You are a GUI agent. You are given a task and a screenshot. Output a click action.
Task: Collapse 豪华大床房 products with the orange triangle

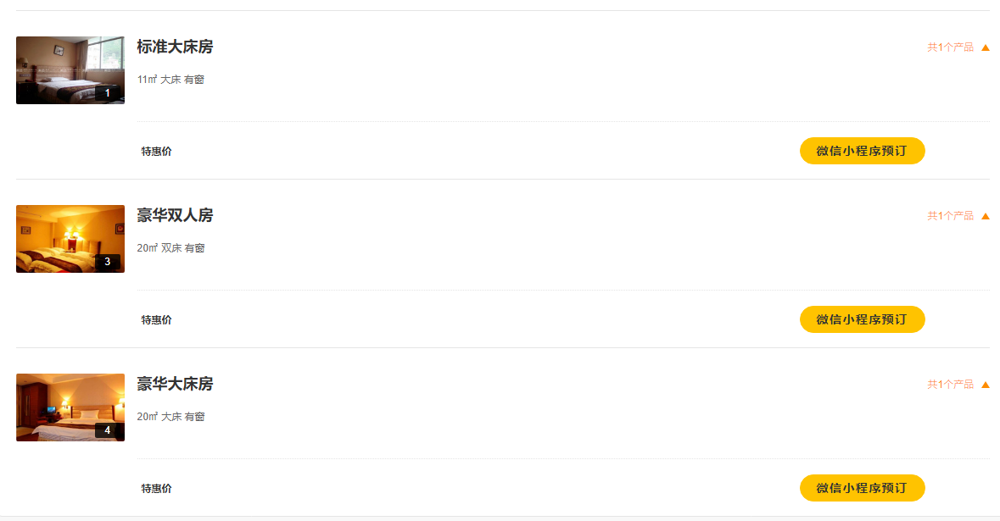[986, 385]
